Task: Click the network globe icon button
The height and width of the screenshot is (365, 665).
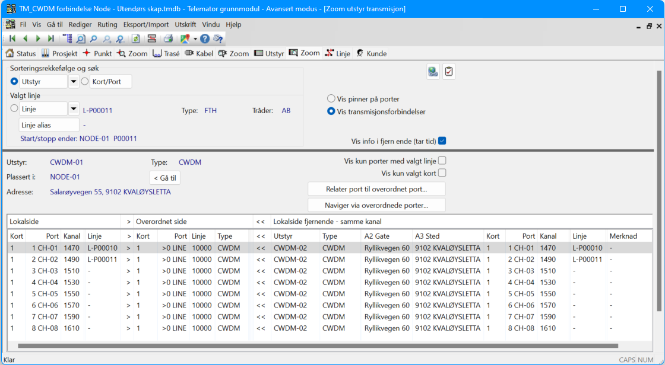Action: pyautogui.click(x=433, y=72)
